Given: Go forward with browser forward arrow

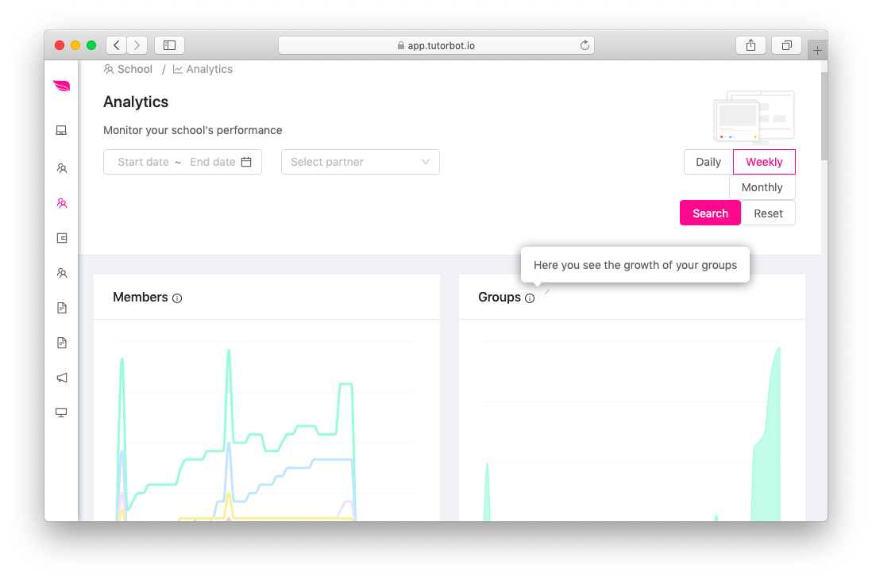Looking at the screenshot, I should coord(137,45).
